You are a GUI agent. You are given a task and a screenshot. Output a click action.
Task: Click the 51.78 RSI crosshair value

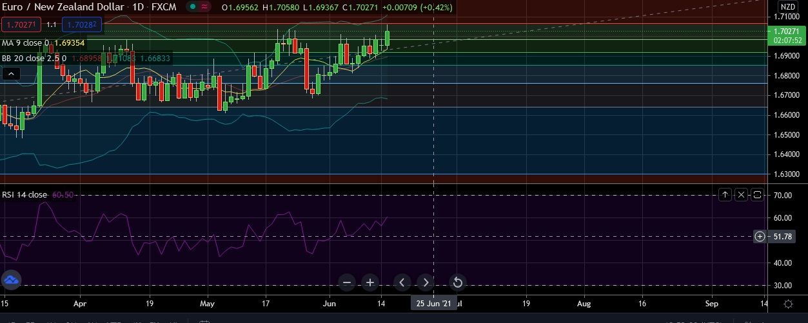(782, 237)
